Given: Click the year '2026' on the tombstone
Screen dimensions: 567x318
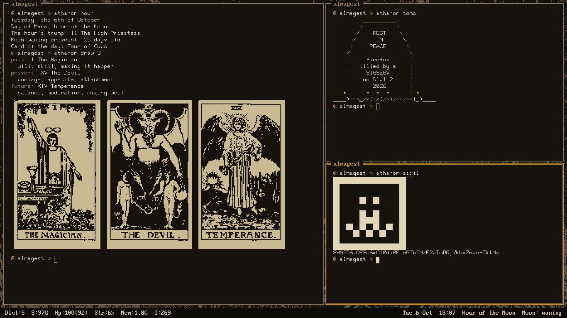Looking at the screenshot, I should coord(379,86).
